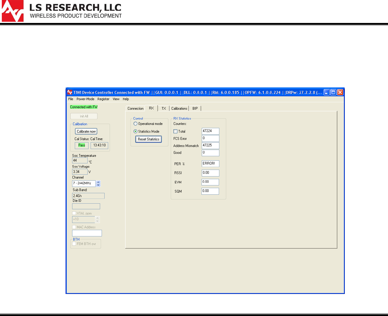Image resolution: width=388 pixels, height=316 pixels.
Task: Click the Soc Temperature field
Action: (80, 160)
